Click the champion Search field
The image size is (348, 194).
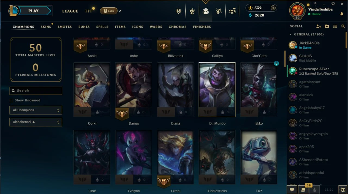pos(36,91)
